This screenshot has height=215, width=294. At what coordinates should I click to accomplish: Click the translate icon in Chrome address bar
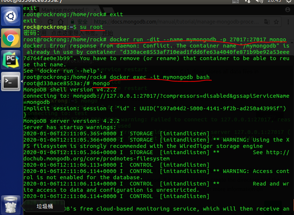pyautogui.click(x=267, y=22)
